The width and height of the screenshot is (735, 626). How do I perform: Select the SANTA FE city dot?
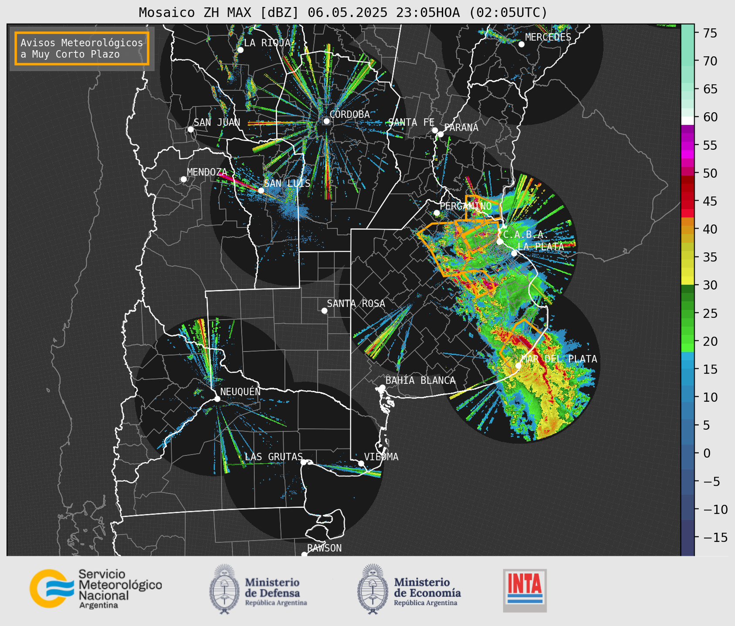(435, 130)
